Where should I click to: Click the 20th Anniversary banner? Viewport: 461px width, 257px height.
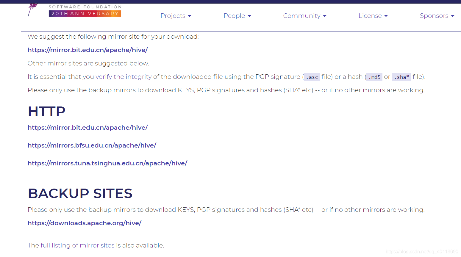click(x=85, y=13)
